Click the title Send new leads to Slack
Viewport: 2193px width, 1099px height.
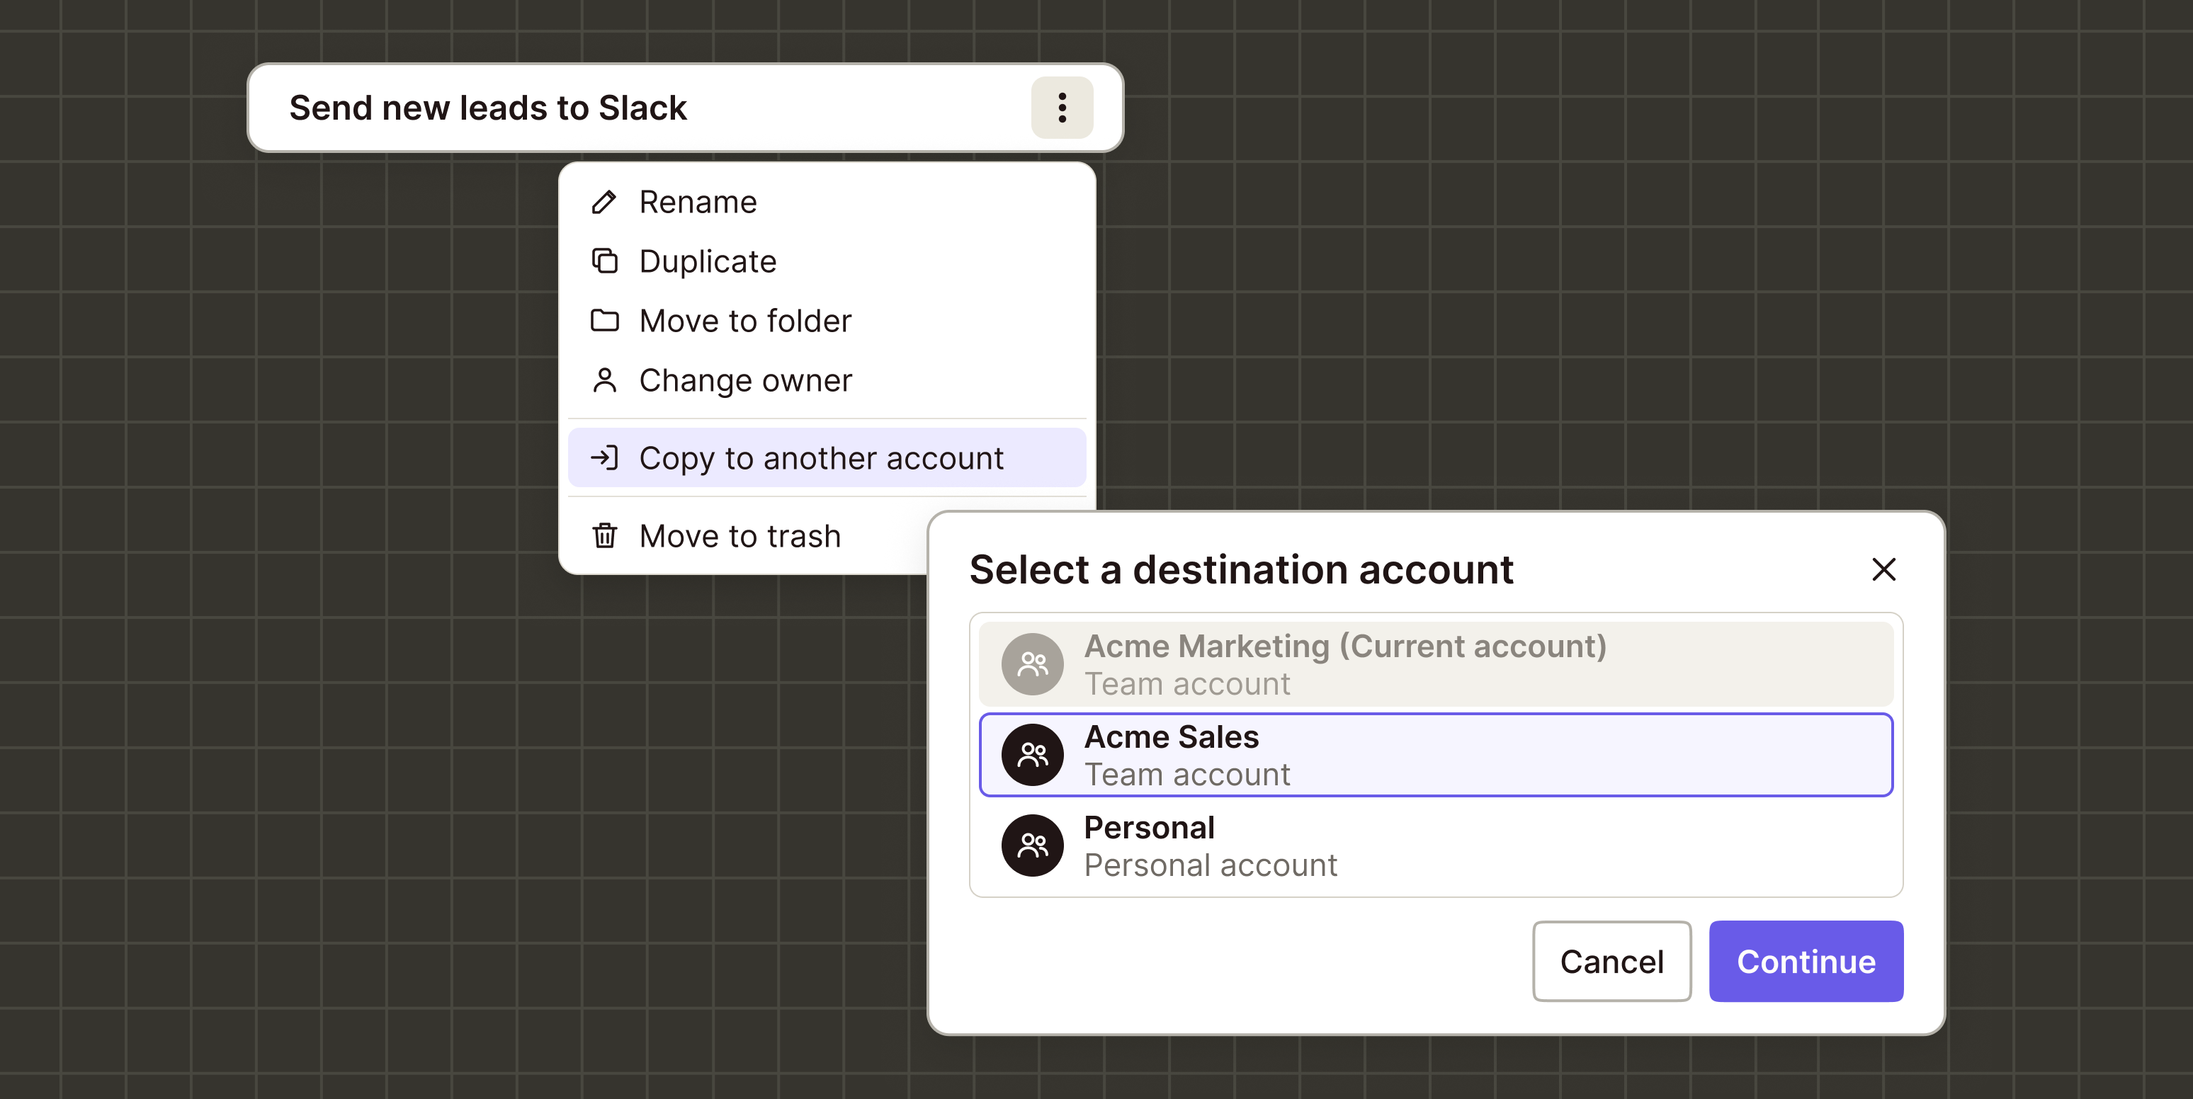coord(488,107)
